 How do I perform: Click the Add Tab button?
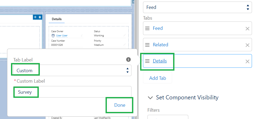tap(157, 78)
